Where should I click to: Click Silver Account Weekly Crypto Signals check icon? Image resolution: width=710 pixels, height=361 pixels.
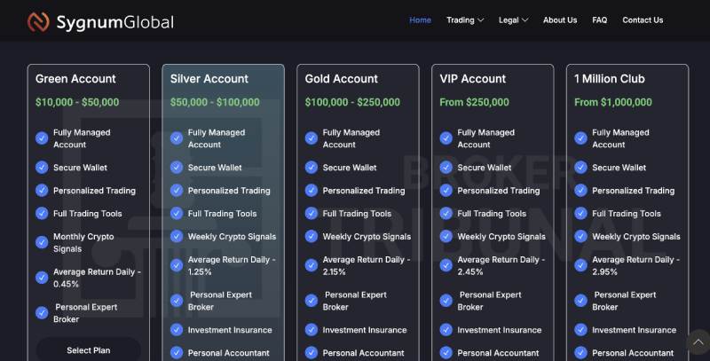point(177,237)
